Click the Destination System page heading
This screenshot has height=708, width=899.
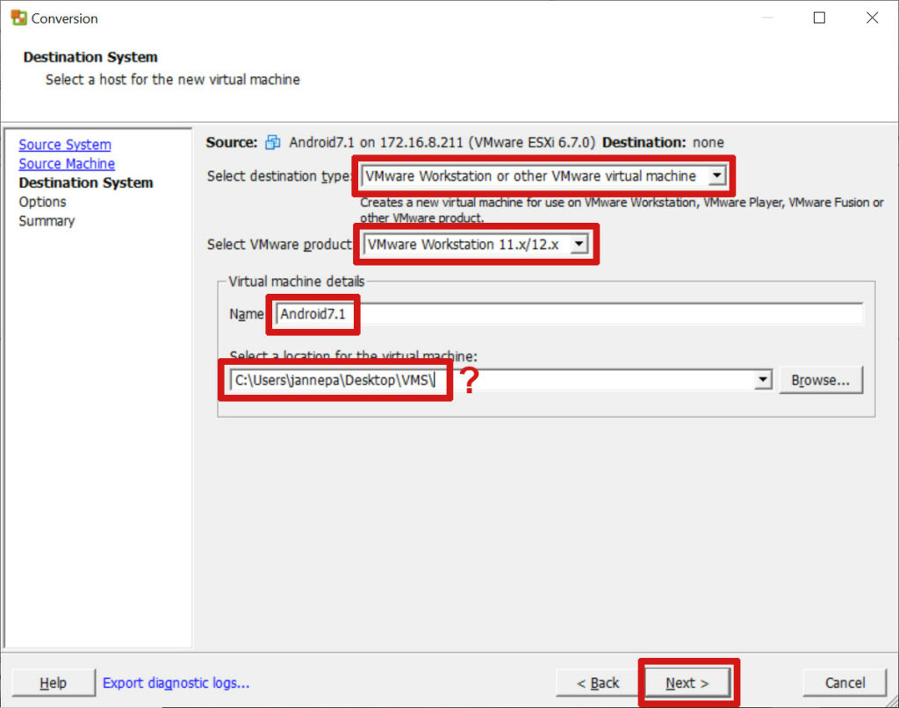tap(90, 57)
